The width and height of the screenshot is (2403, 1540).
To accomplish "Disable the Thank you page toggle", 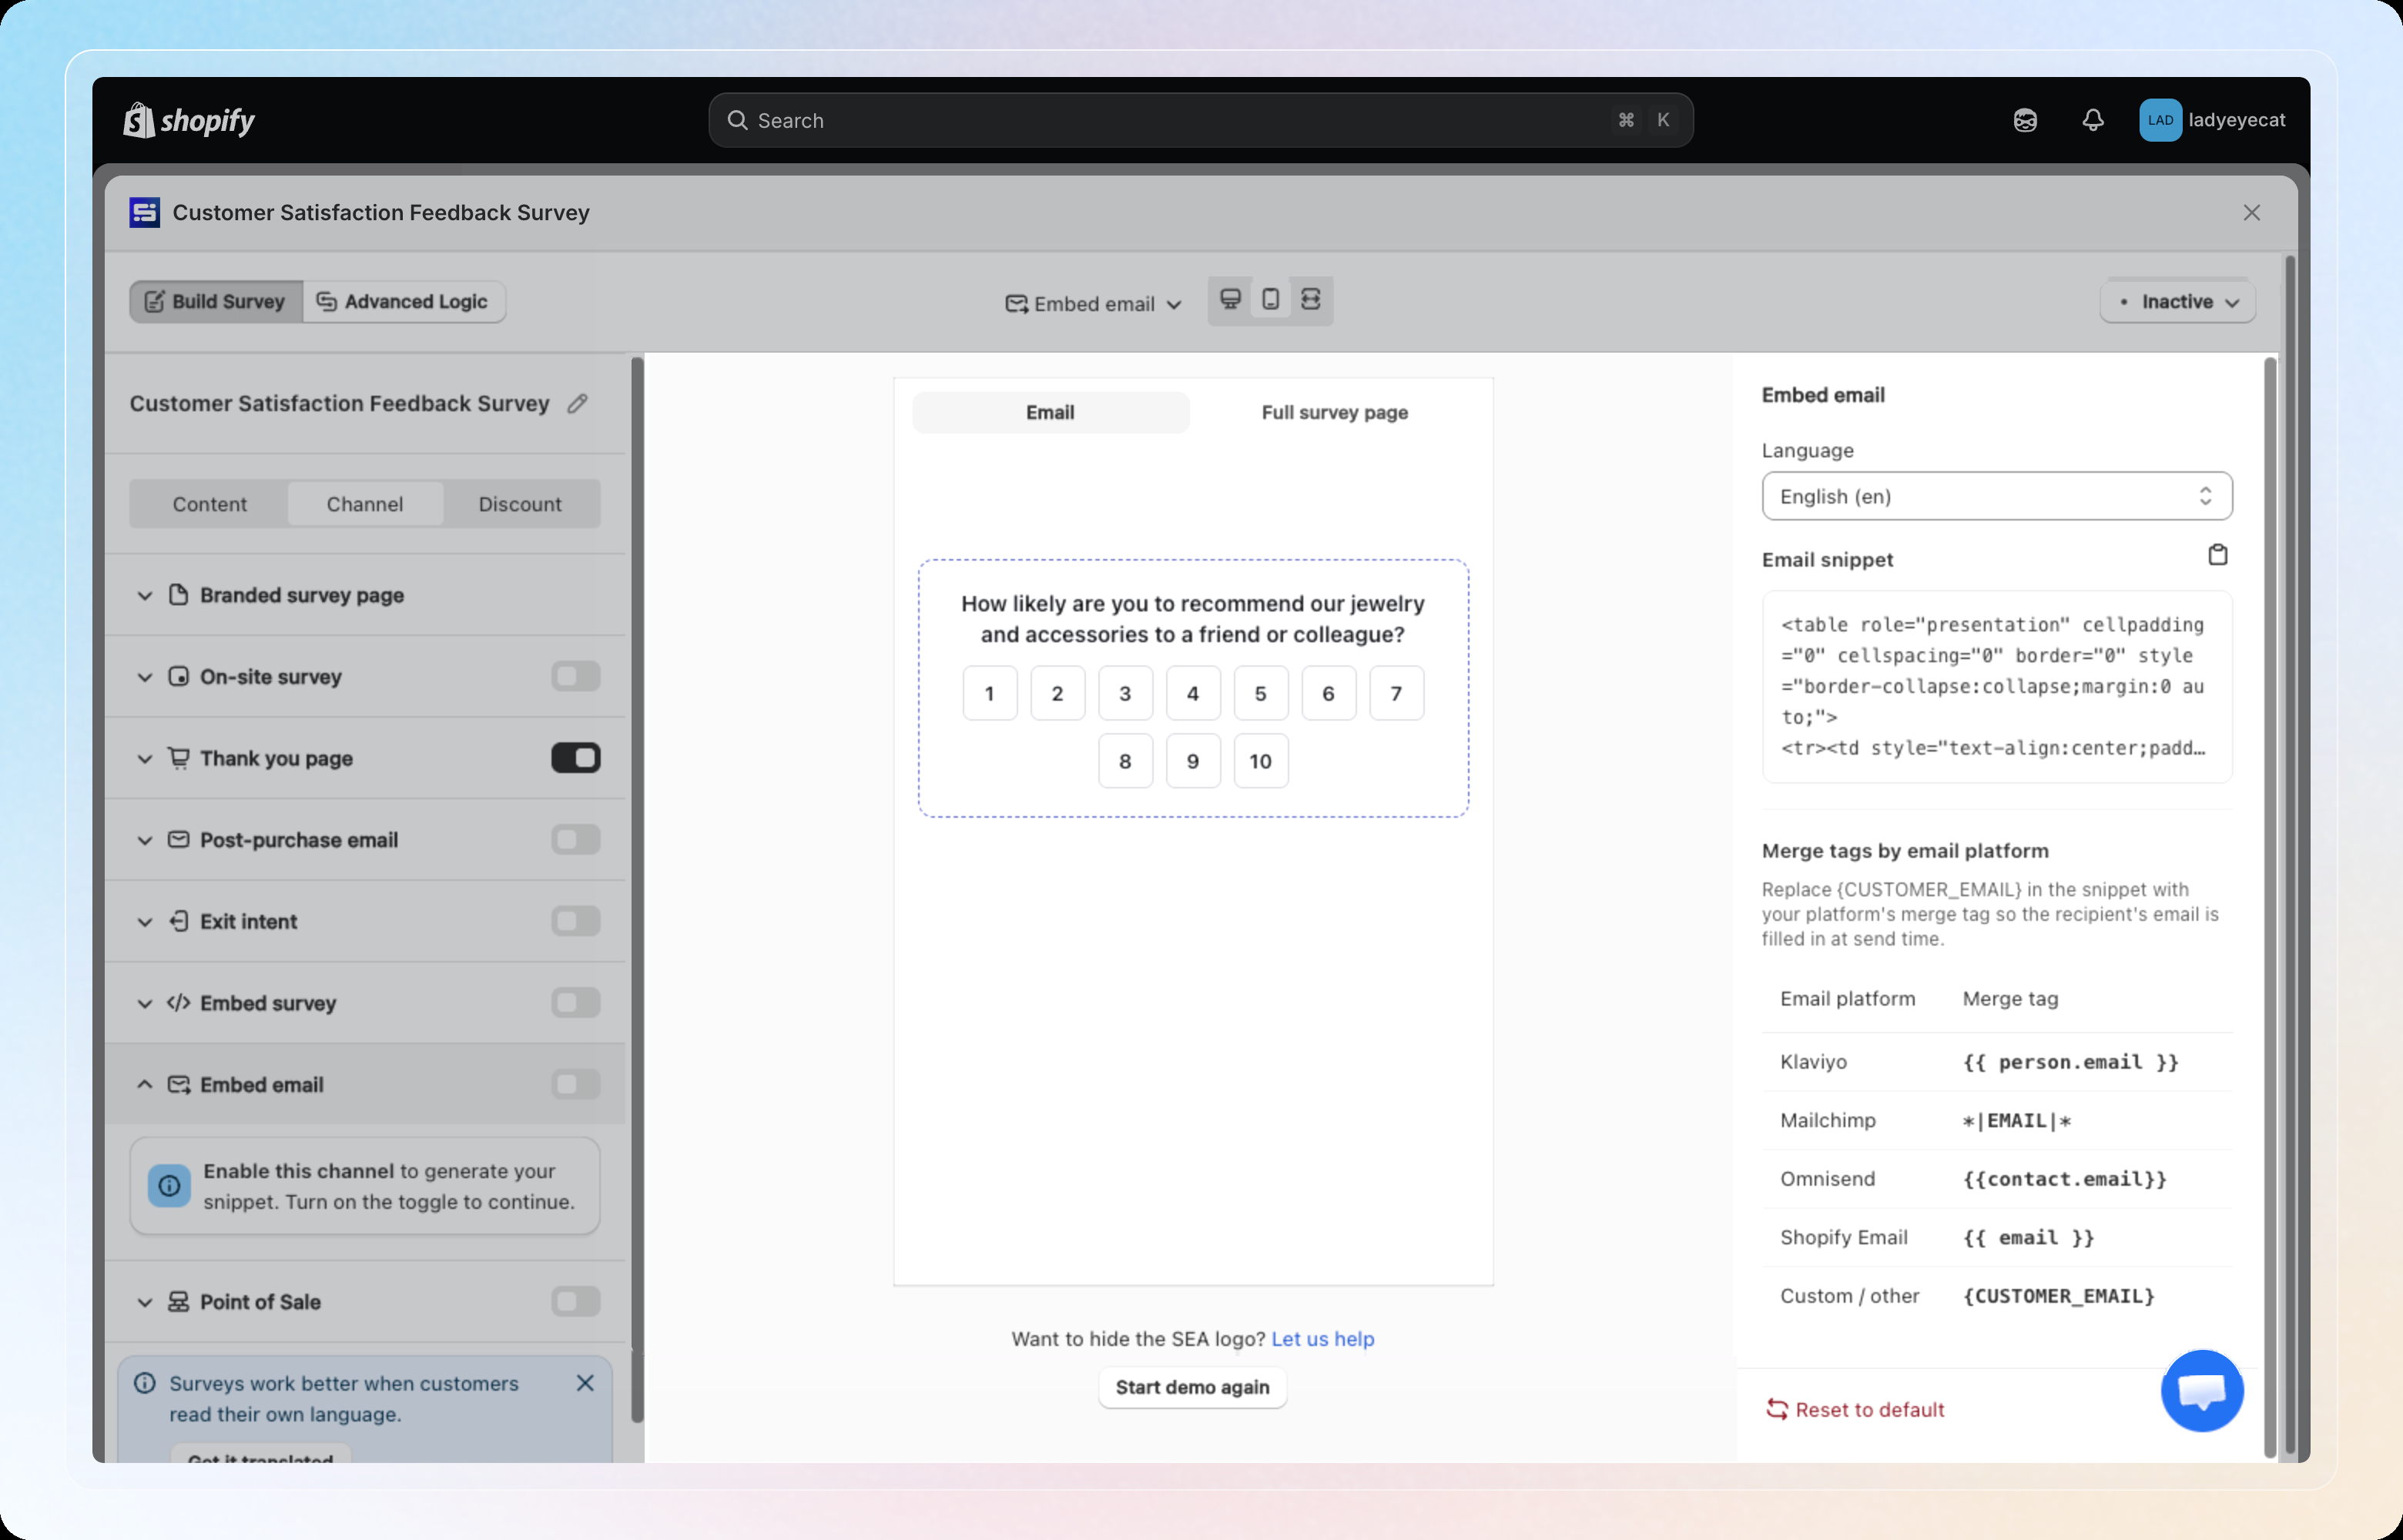I will (x=575, y=758).
